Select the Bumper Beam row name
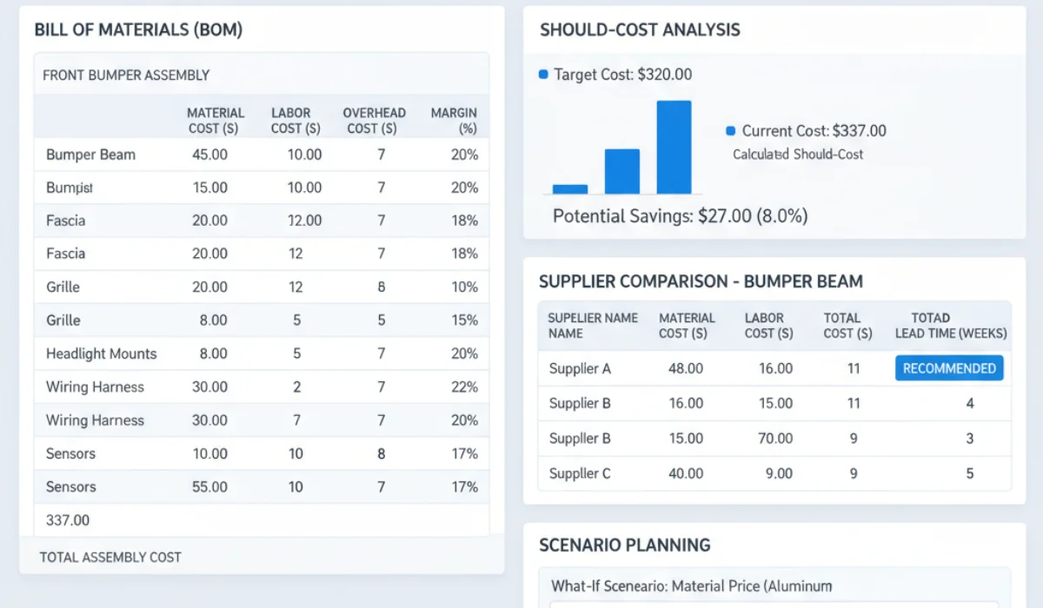1043x608 pixels. pos(90,155)
